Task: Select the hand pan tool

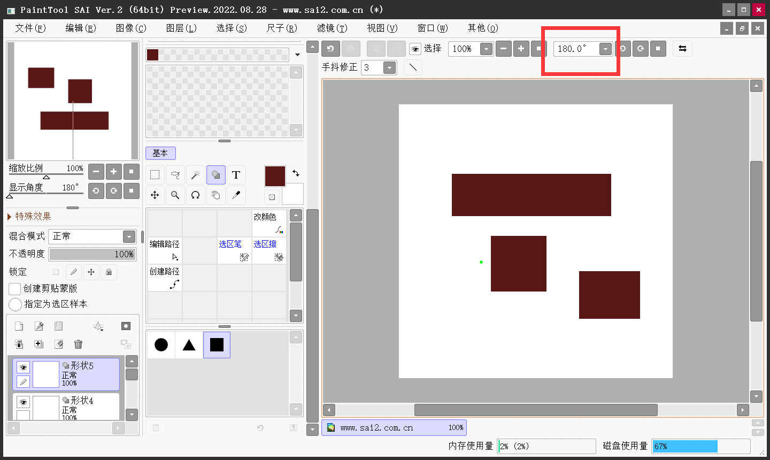Action: (x=215, y=195)
